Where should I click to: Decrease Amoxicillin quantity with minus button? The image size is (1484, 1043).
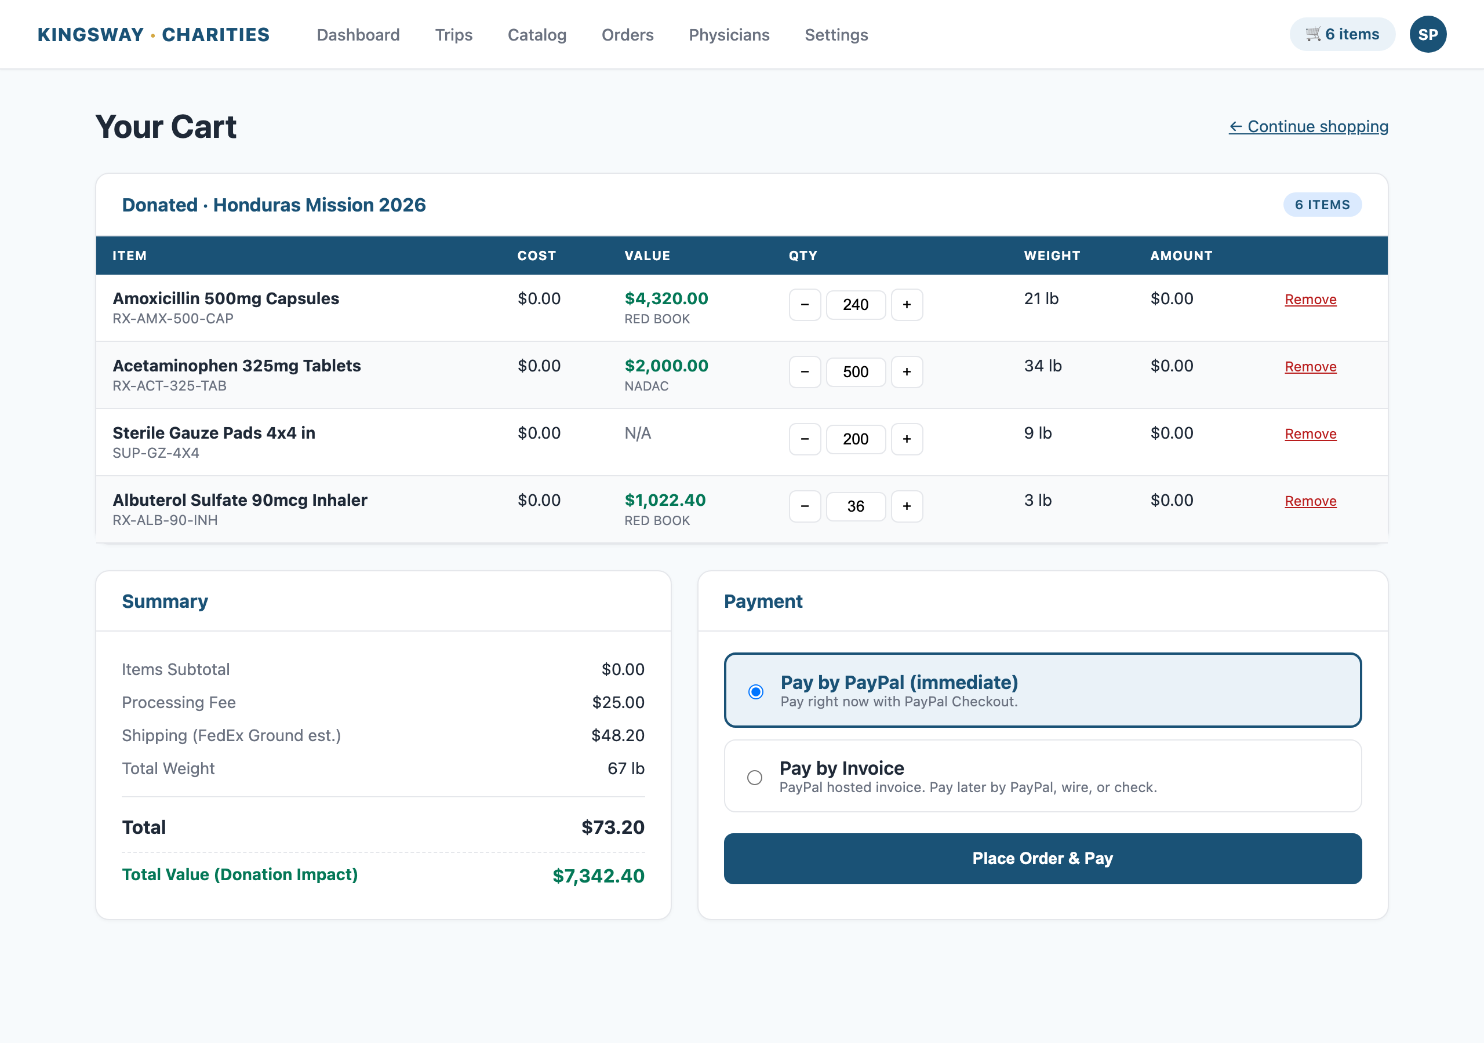(805, 304)
